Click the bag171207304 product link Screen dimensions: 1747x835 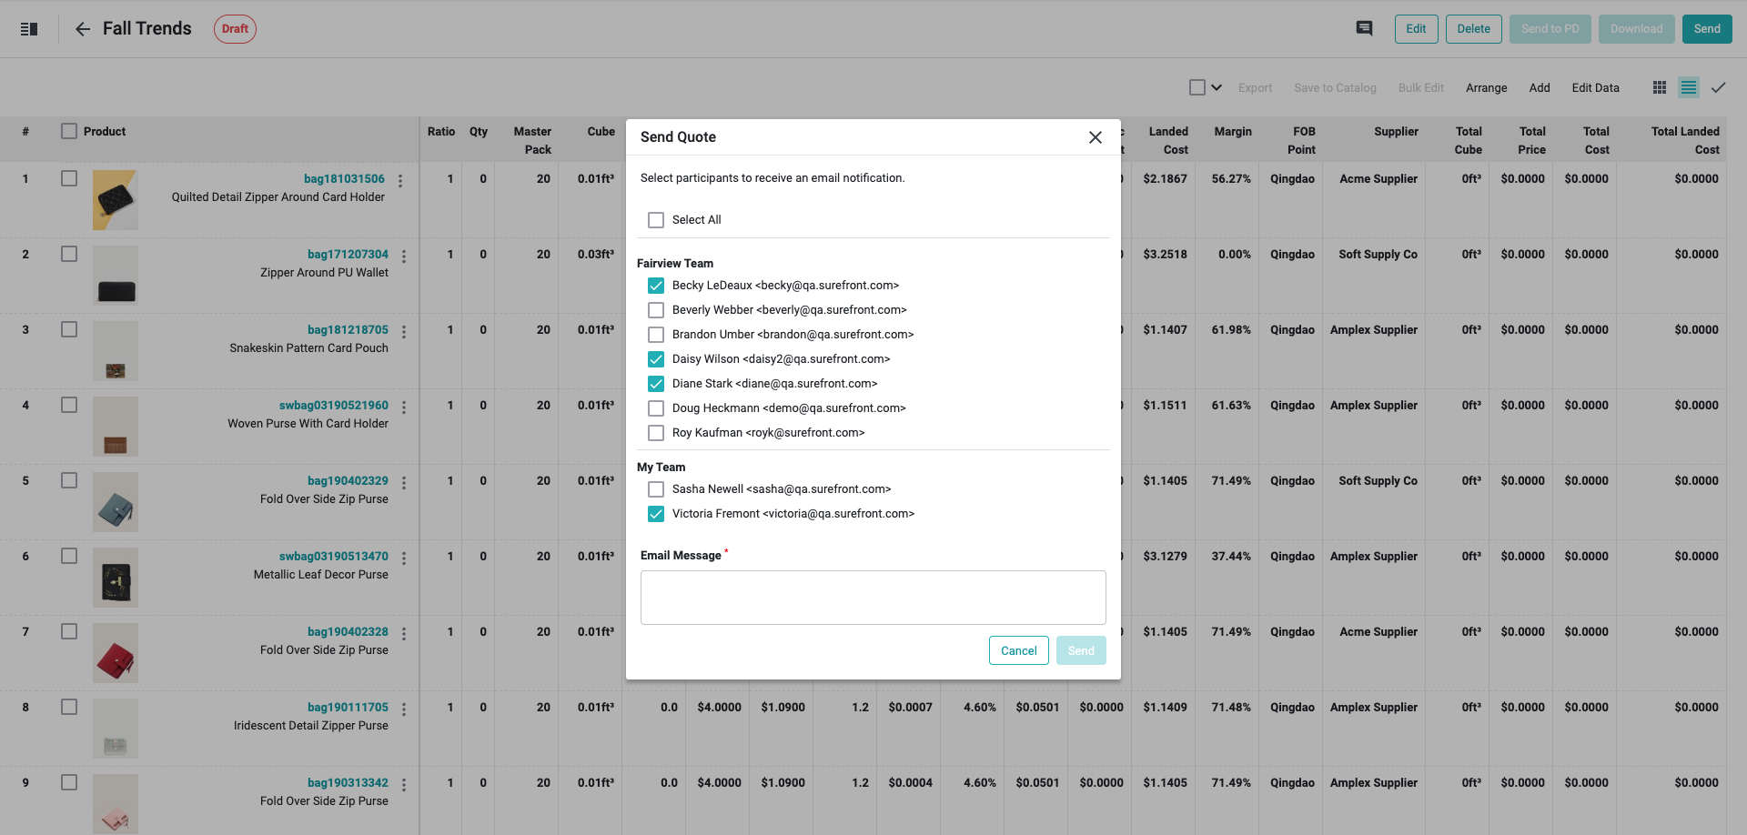click(x=348, y=255)
